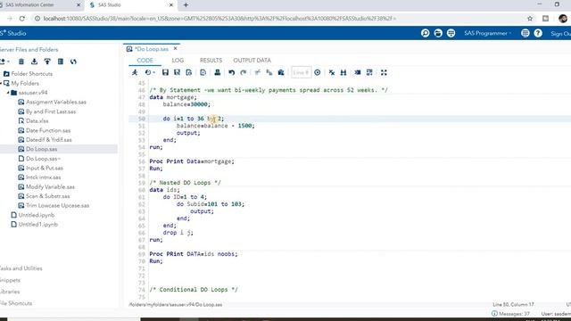Select Untitled.ipynb in the tree

pos(37,215)
